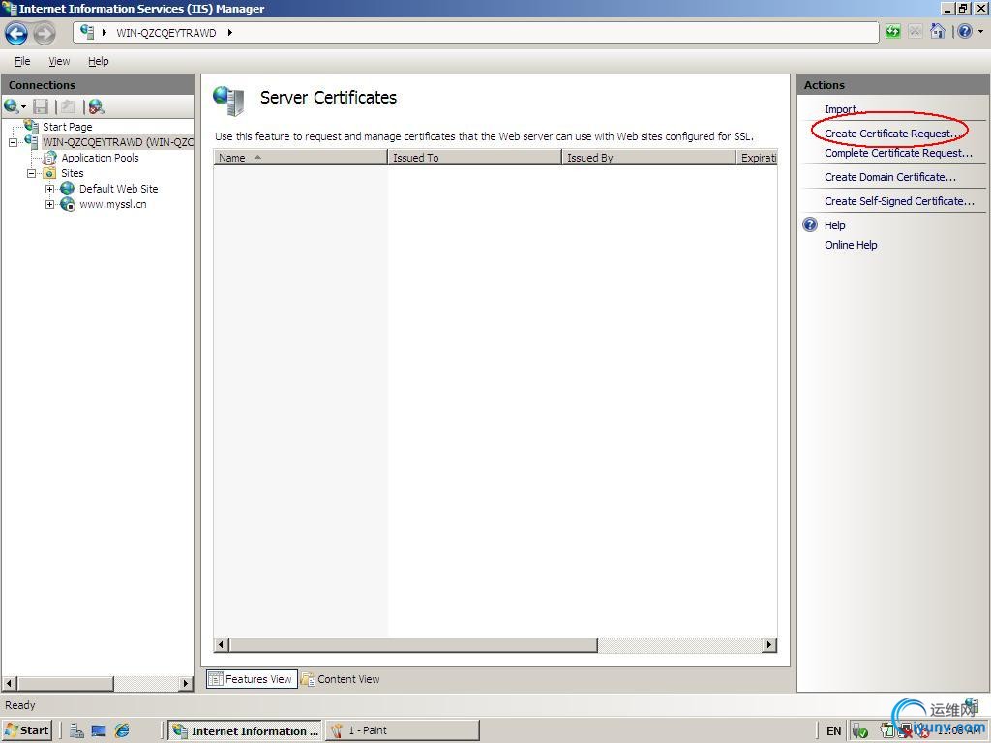Click left arrow of certificates list scrollbar
Screen dimensions: 991x743
[x=222, y=645]
